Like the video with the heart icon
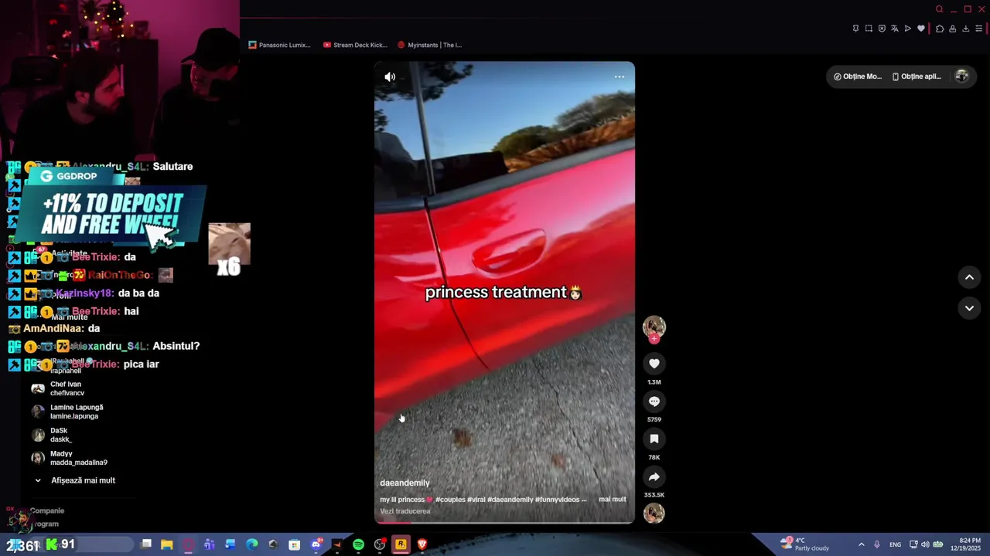The image size is (990, 556). tap(654, 364)
